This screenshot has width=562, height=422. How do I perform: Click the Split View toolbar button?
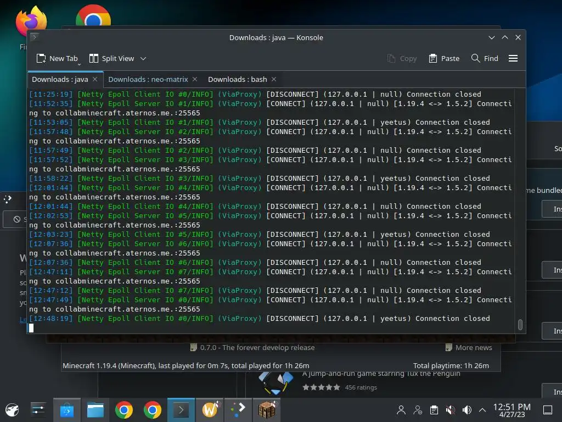(111, 58)
